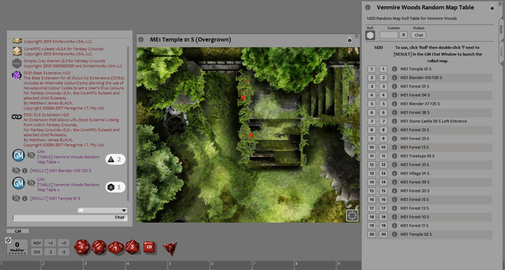Click the info icon beside the Venmire Woods title
The width and height of the screenshot is (505, 270).
[368, 7]
